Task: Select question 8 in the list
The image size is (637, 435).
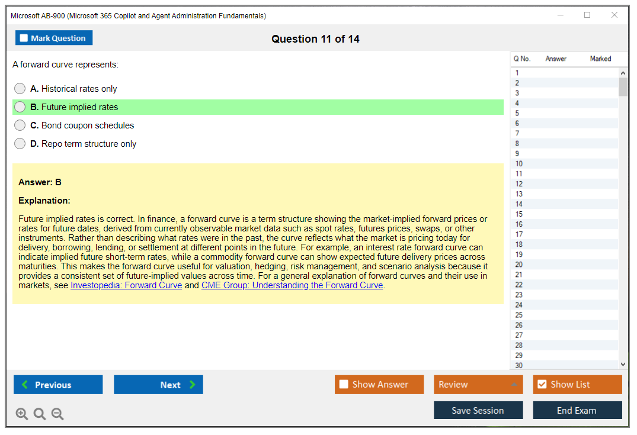Action: (565, 144)
